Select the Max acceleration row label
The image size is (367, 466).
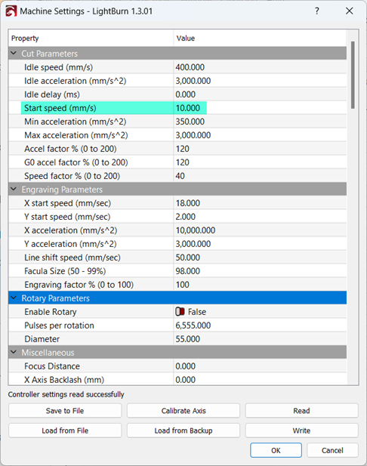tap(76, 135)
